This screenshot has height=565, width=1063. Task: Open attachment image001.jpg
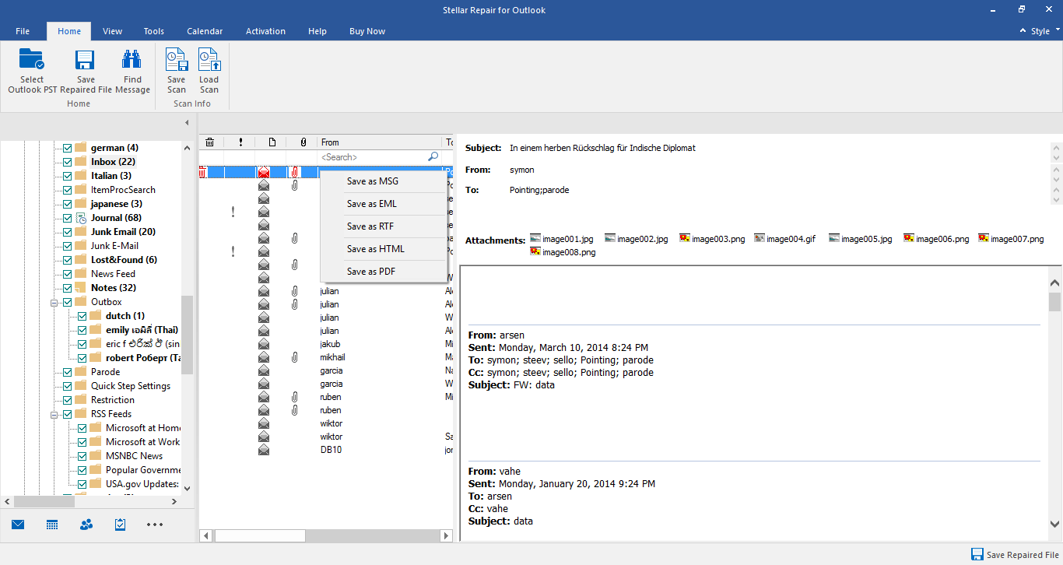[560, 239]
